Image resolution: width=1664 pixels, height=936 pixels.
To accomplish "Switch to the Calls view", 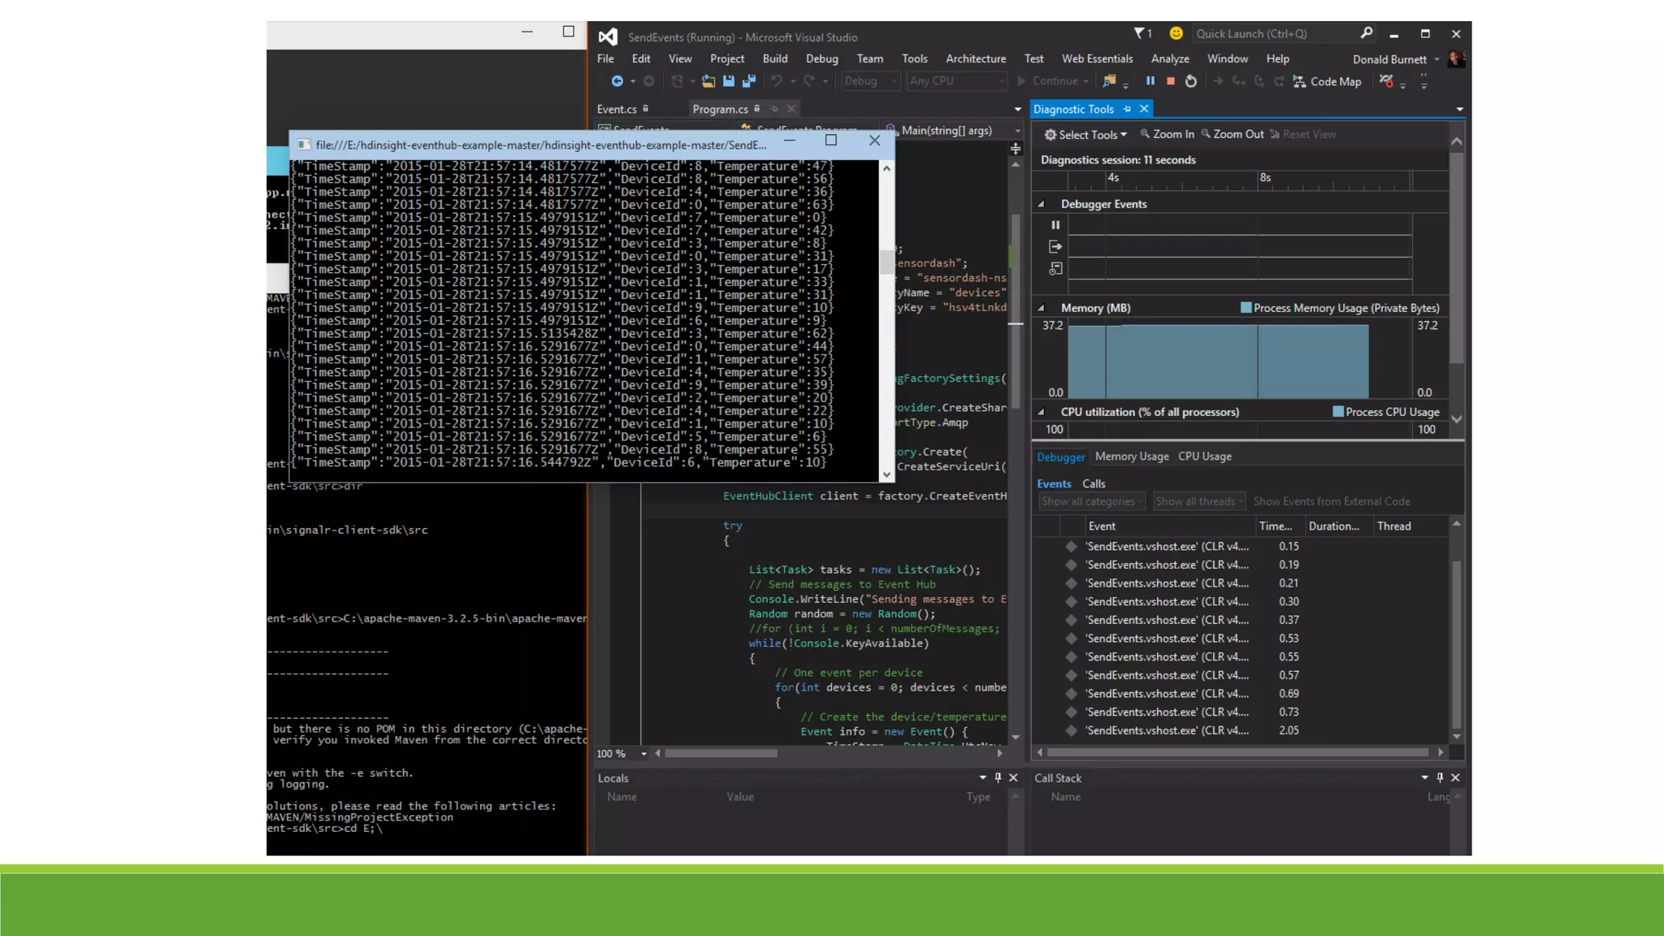I will [1094, 483].
